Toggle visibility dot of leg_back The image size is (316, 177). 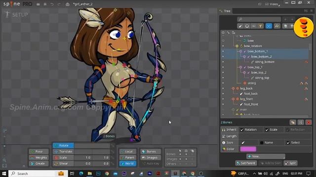coord(223,88)
